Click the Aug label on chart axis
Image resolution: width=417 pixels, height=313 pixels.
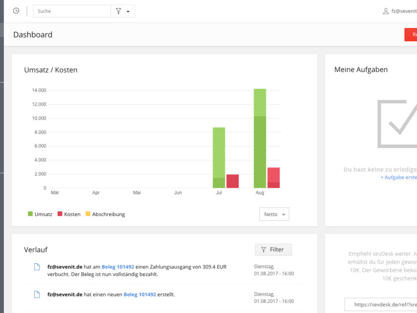(x=260, y=193)
